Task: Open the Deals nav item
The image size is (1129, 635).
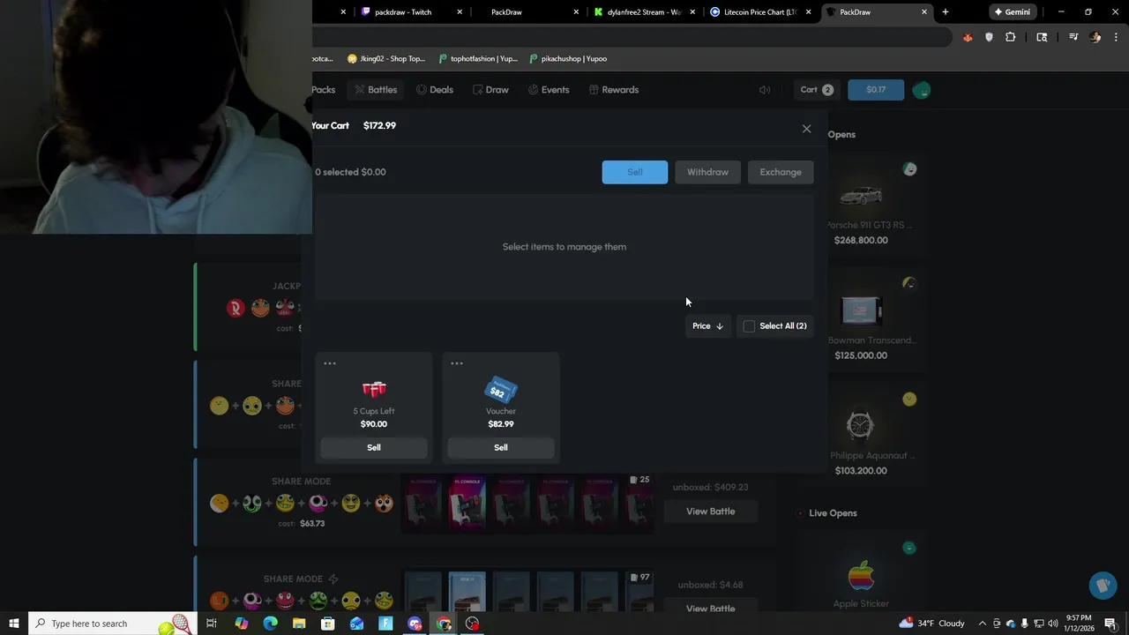Action: tap(435, 90)
